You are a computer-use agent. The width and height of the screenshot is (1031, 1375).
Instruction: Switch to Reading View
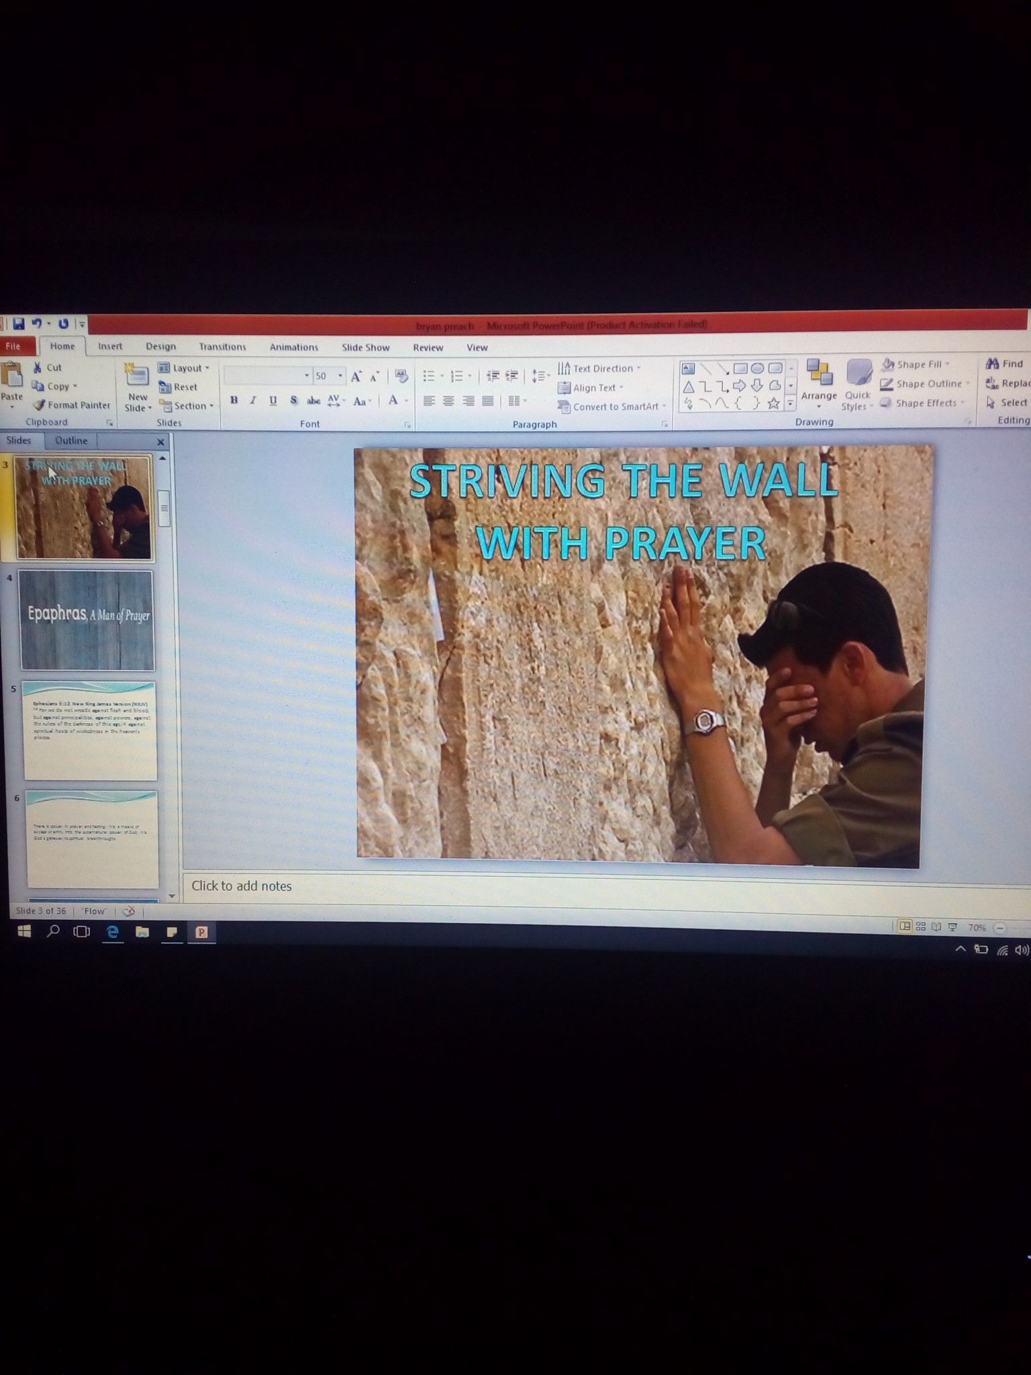coord(936,927)
